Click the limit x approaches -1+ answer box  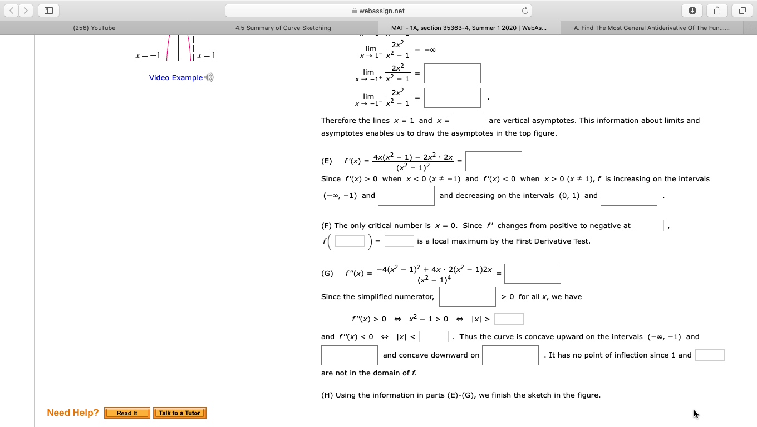[x=452, y=73]
